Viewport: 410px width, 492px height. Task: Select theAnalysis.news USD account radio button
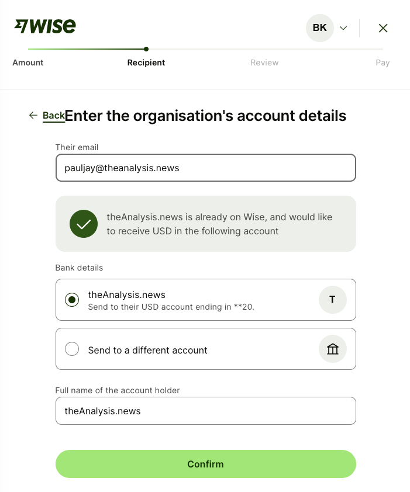click(x=72, y=300)
